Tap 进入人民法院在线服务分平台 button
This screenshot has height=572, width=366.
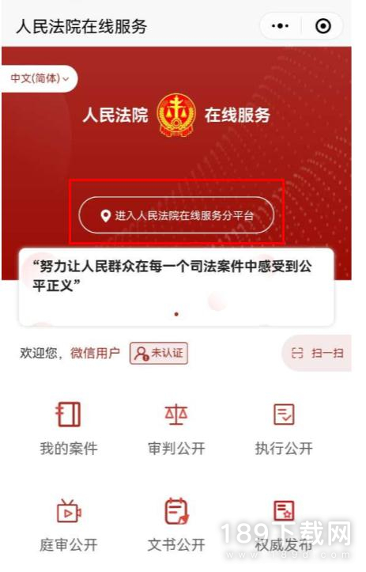(176, 215)
